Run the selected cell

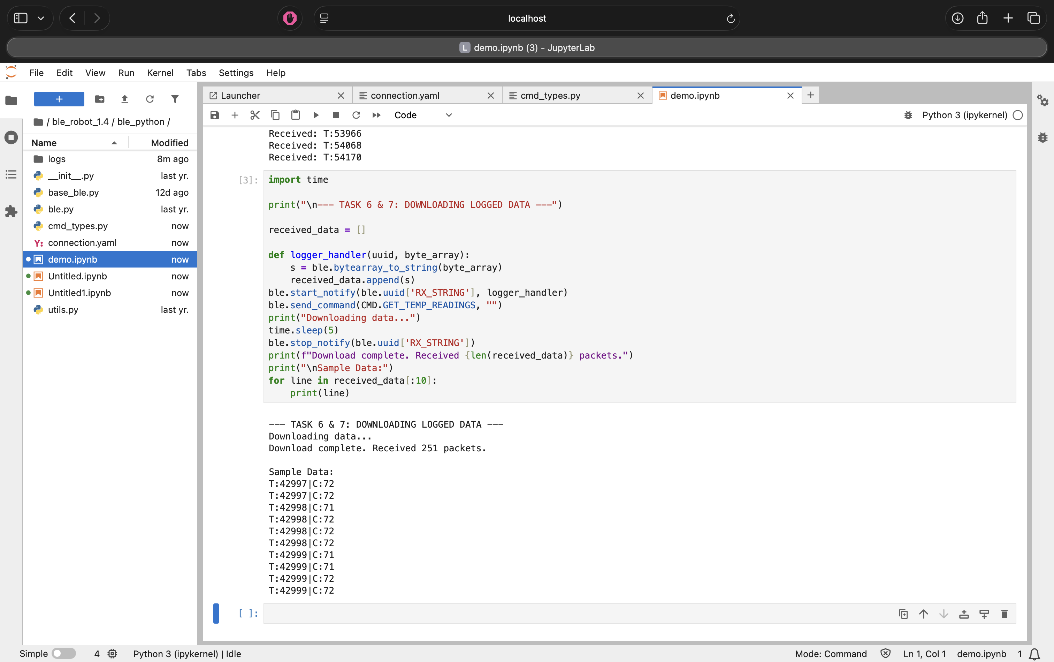click(316, 115)
